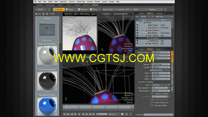
Task: Go up one level in preset browser
Action: [43, 14]
